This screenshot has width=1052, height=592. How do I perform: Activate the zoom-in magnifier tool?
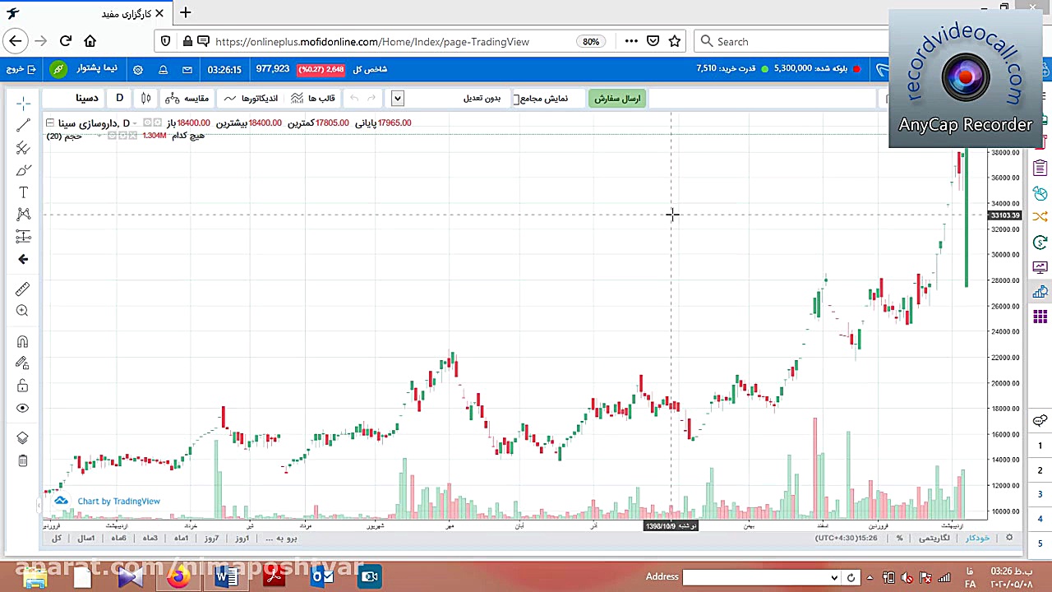23,311
